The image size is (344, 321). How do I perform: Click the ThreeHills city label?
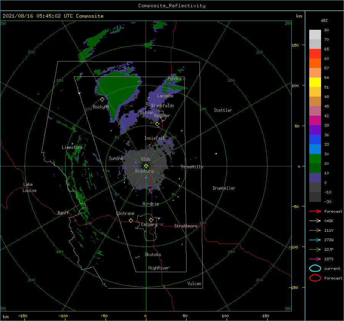191,167
